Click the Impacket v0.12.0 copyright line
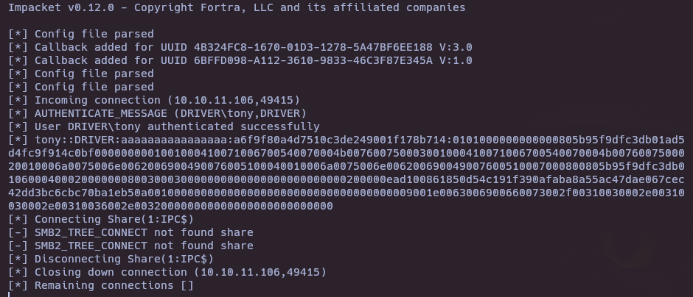 click(237, 7)
